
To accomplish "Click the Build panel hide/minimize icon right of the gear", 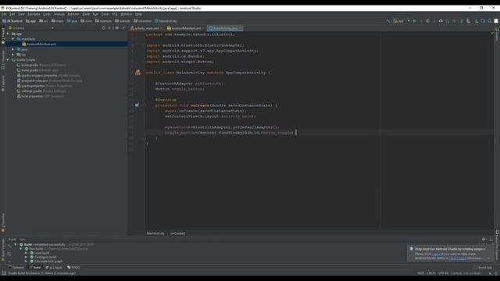I will pyautogui.click(x=491, y=240).
